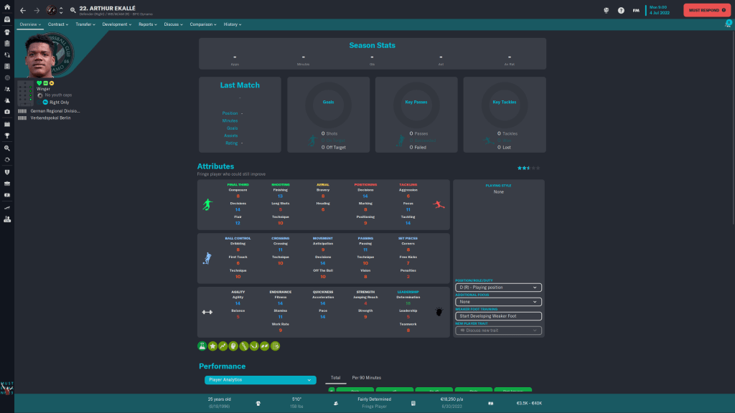Click the back navigation arrow

click(x=23, y=11)
